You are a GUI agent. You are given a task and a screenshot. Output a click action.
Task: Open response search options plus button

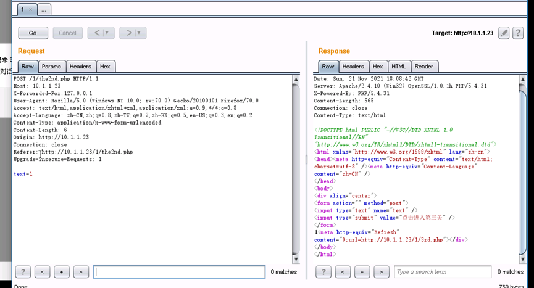362,272
